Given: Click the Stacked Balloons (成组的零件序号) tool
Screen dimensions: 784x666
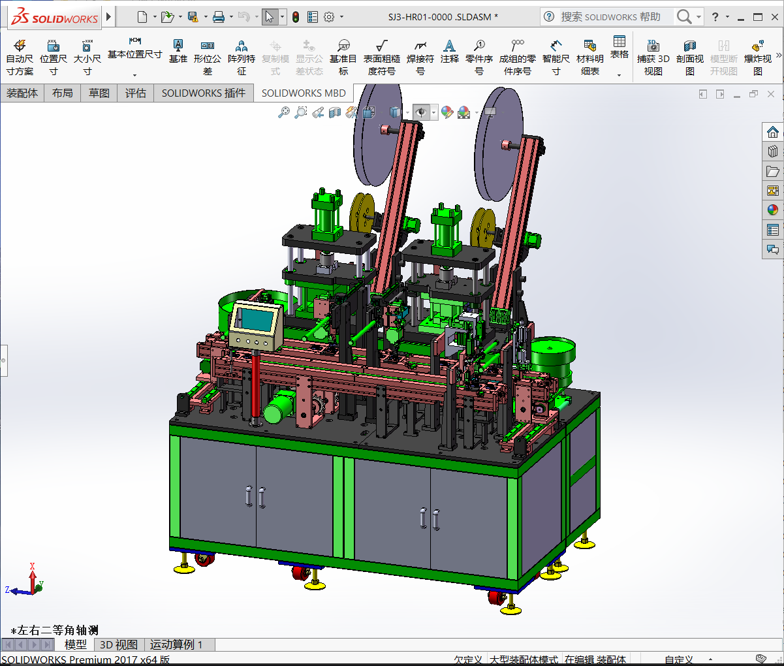Looking at the screenshot, I should click(518, 57).
